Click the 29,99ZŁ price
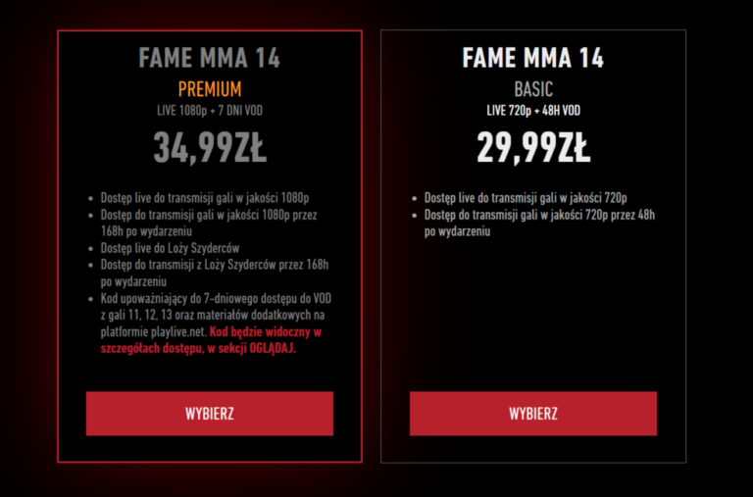Screen dimensions: 753x497 (532, 148)
